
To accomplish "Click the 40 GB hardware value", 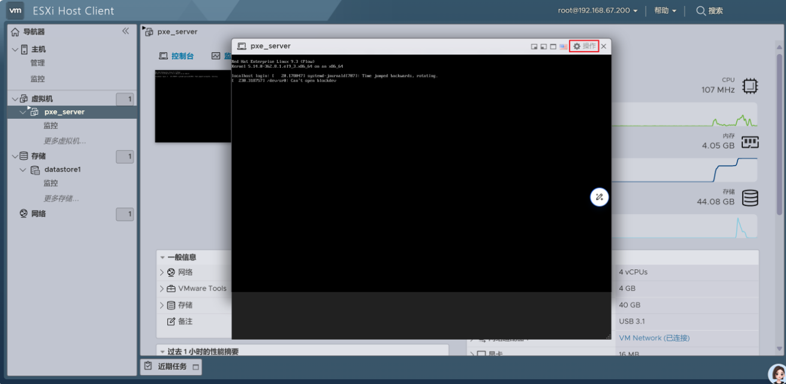I will pos(630,305).
